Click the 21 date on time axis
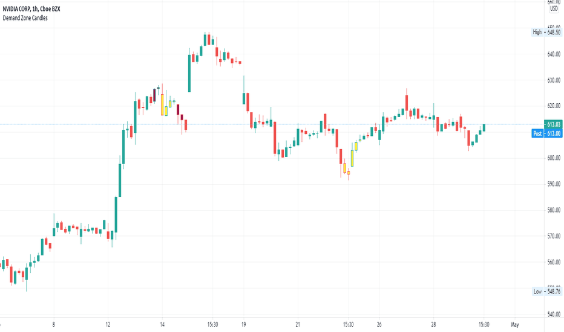Image resolution: width=564 pixels, height=332 pixels. tap(298, 325)
